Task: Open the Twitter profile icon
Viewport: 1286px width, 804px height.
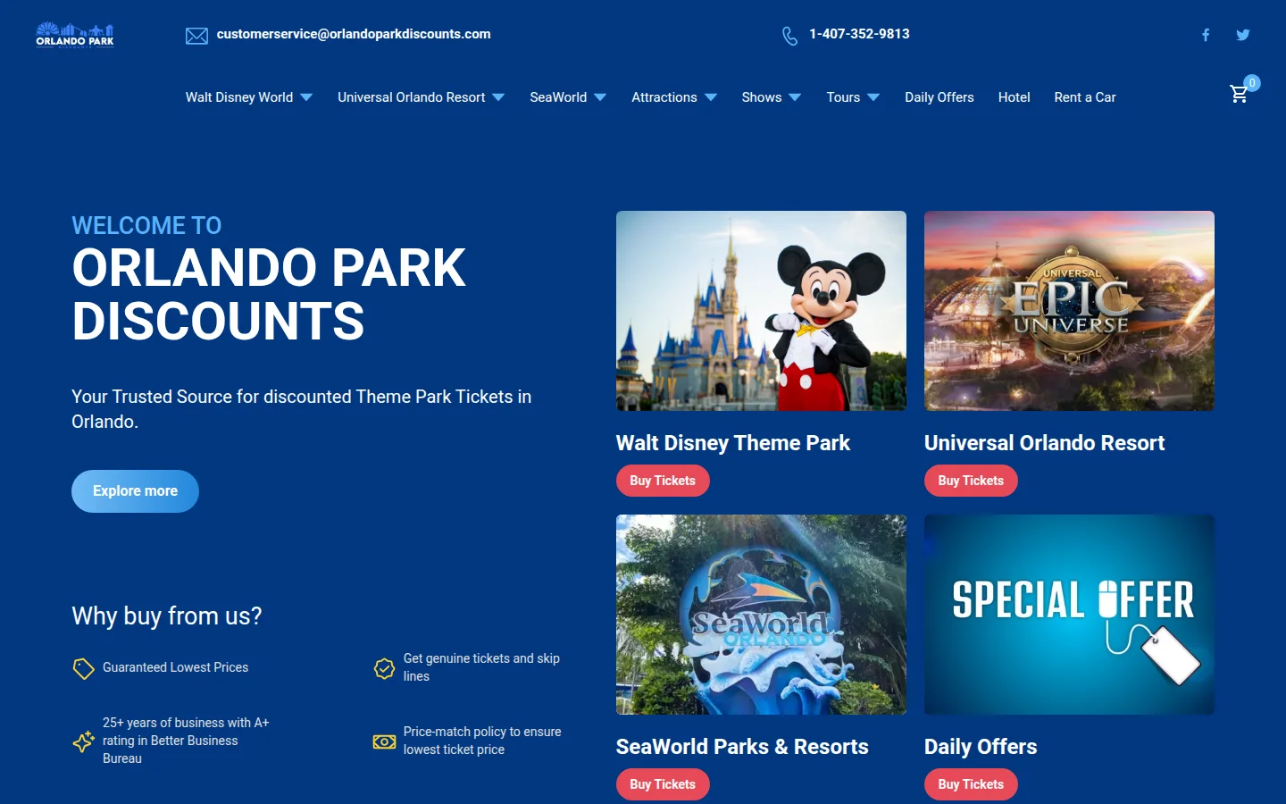Action: point(1243,35)
